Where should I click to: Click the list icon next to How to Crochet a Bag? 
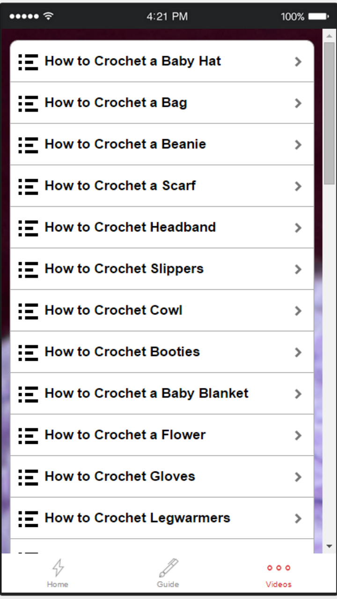pyautogui.click(x=28, y=103)
